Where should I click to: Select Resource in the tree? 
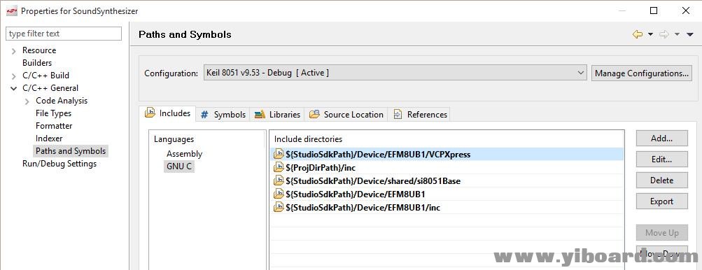pyautogui.click(x=39, y=50)
